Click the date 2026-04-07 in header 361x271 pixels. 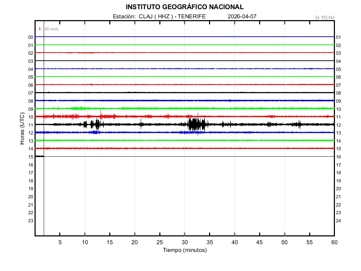(x=242, y=17)
